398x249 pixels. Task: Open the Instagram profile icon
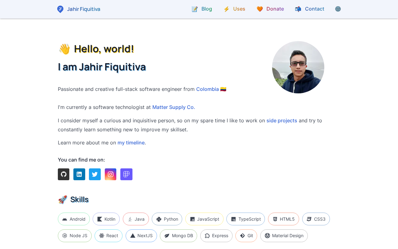110,174
